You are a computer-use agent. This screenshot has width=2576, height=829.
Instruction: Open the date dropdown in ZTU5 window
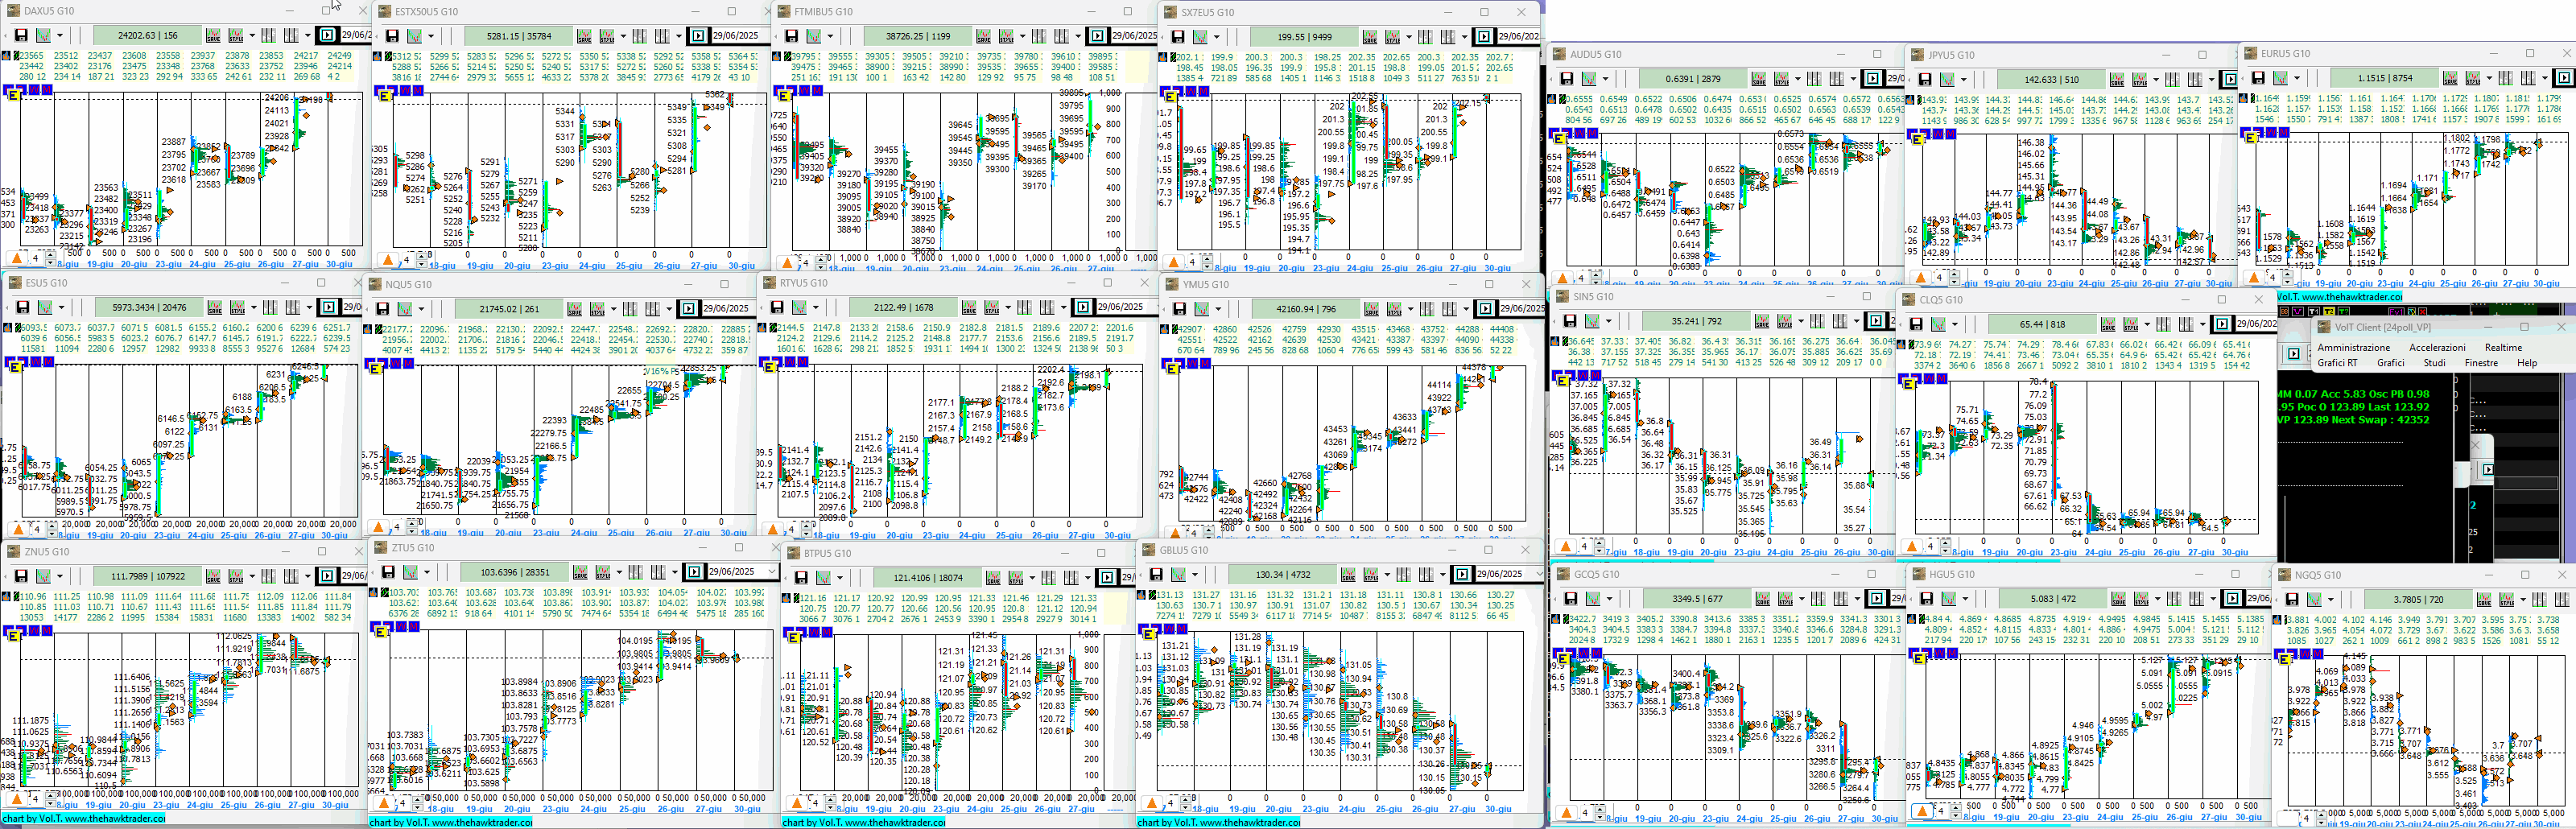pos(773,572)
